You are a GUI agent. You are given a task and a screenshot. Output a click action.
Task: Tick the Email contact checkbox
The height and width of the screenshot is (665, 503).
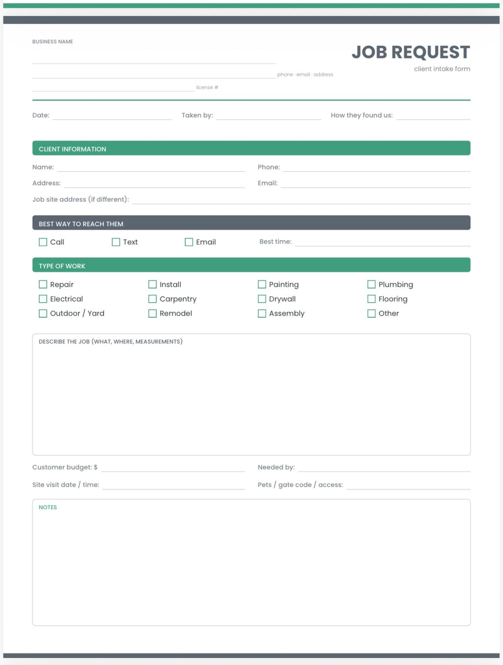(189, 242)
